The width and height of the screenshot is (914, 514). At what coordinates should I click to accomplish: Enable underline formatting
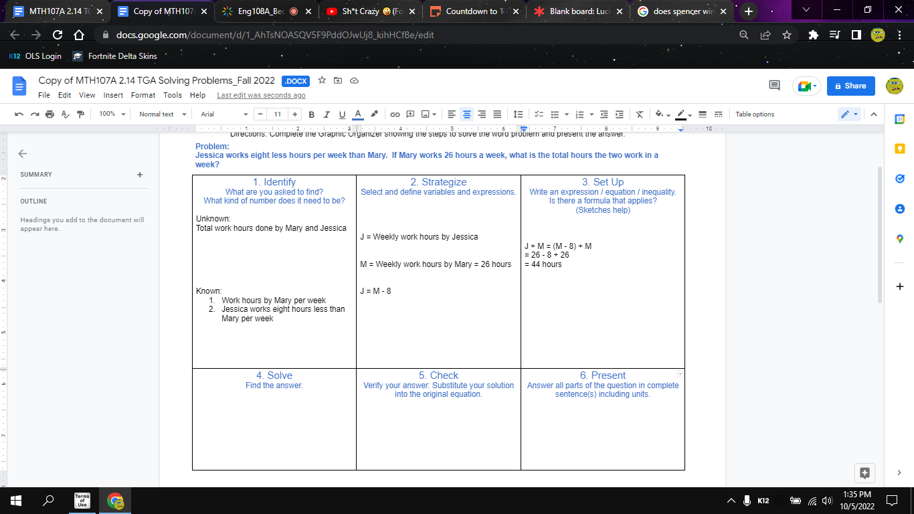342,114
